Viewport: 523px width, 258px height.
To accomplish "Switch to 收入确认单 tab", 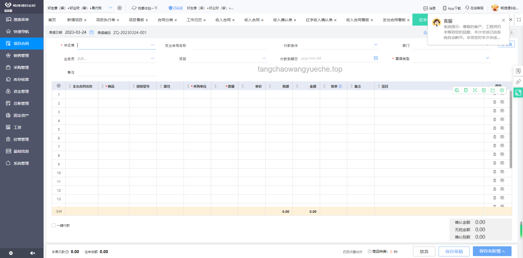I will (x=283, y=20).
